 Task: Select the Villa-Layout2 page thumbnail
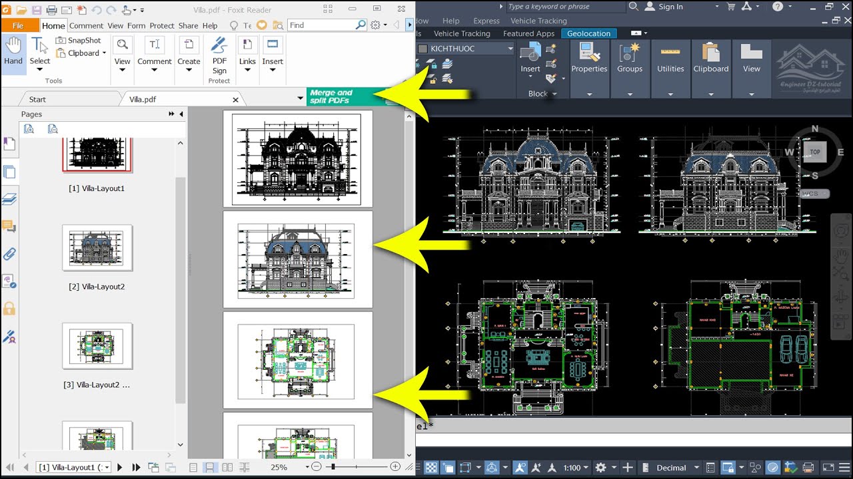[97, 248]
